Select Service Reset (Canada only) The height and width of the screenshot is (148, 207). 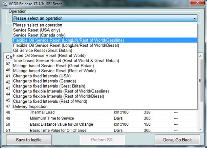pos(39,35)
